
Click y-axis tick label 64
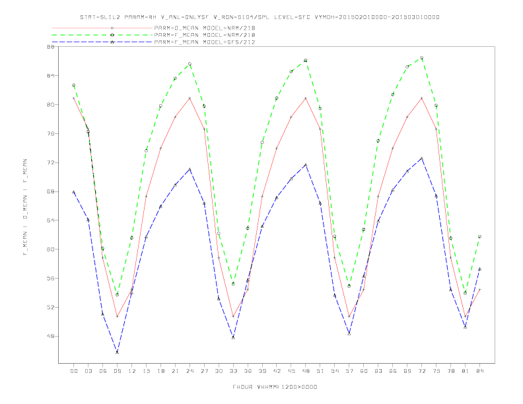pyautogui.click(x=51, y=220)
